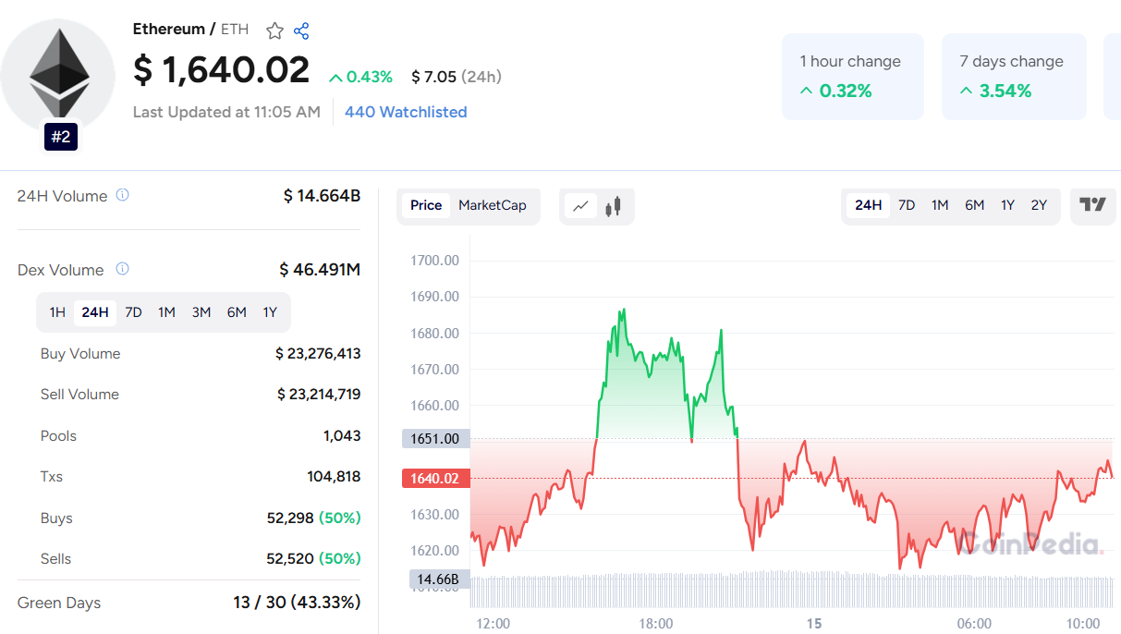Screen dimensions: 1121x634
Task: Click the $ 7.05 (24h) change text
Action: click(x=457, y=77)
